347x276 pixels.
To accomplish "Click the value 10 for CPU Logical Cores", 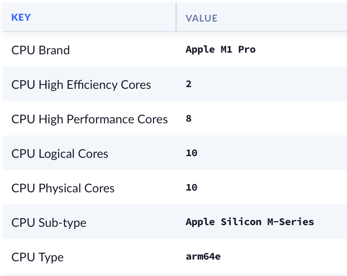I will (x=191, y=153).
